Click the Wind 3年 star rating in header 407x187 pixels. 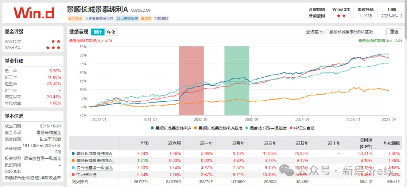click(x=341, y=16)
